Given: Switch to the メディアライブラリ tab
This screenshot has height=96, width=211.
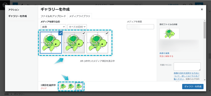Looking at the screenshot, I should tap(80, 16).
